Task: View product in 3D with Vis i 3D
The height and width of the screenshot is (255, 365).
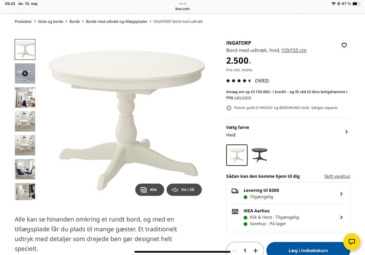Action: coord(184,190)
